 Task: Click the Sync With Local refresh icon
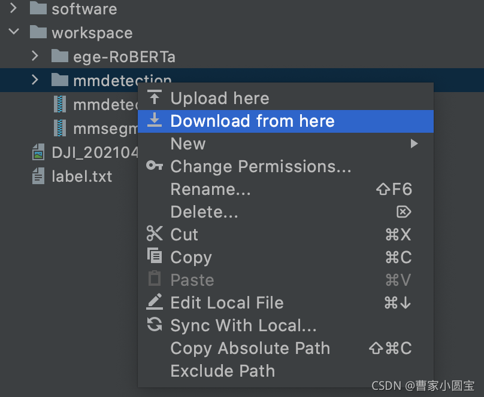[x=155, y=324]
